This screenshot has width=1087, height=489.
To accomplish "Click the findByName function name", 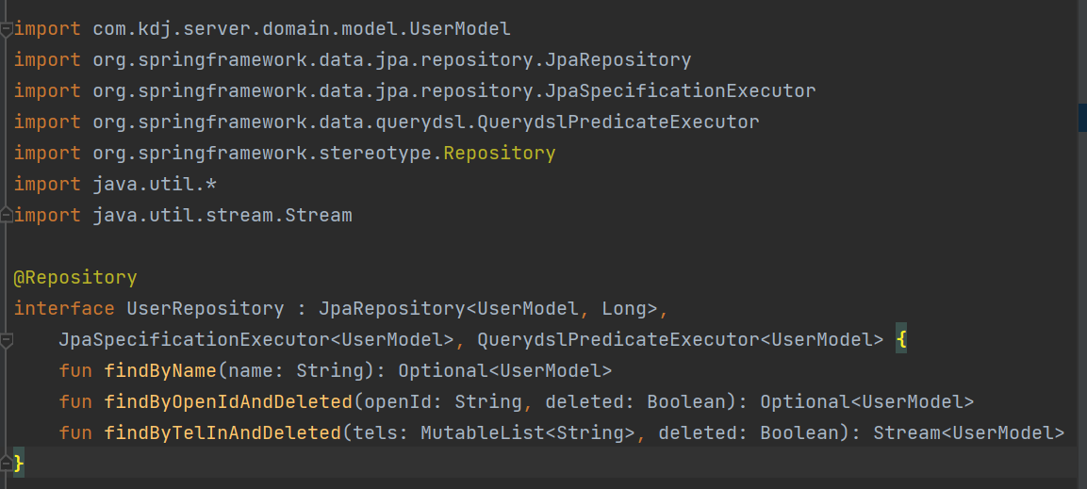I will pos(161,370).
